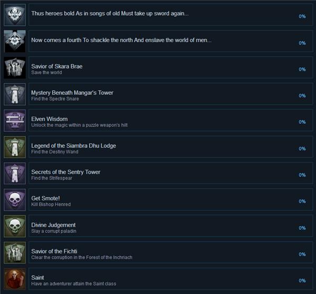
Task: Click the Saint achievement portrait icon
Action: click(15, 279)
